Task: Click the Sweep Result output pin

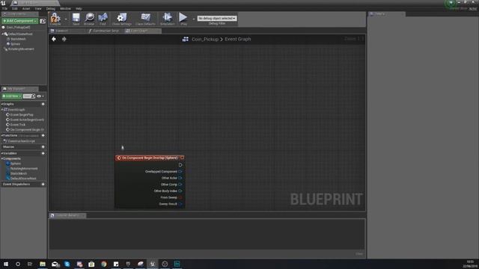Action: coord(180,204)
